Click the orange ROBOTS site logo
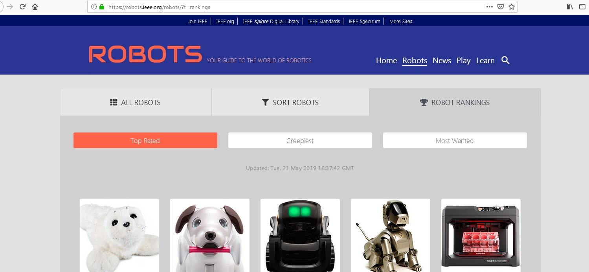The image size is (589, 272). pyautogui.click(x=145, y=54)
